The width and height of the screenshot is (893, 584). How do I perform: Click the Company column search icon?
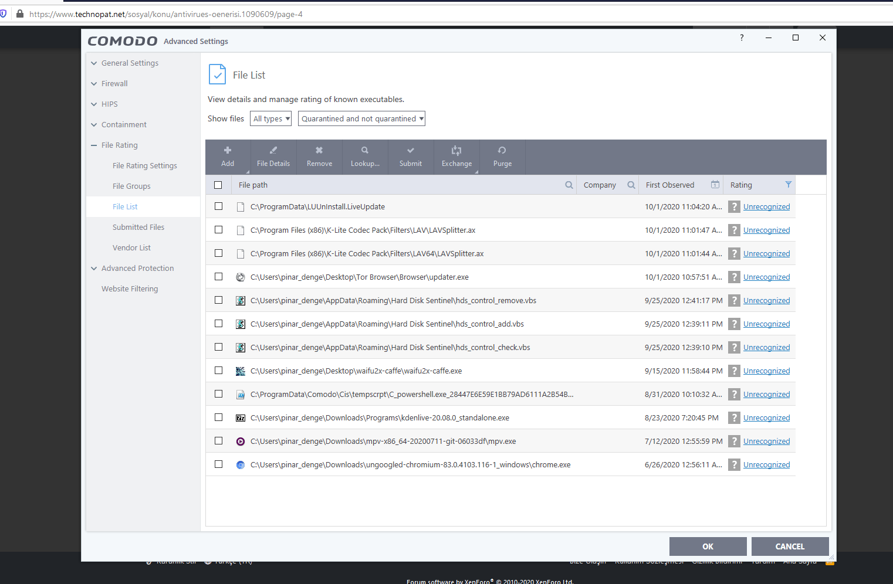click(631, 185)
